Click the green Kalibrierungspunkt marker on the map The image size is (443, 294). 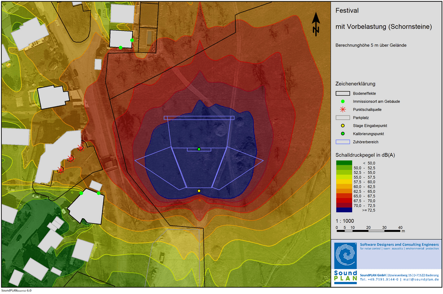coord(199,149)
